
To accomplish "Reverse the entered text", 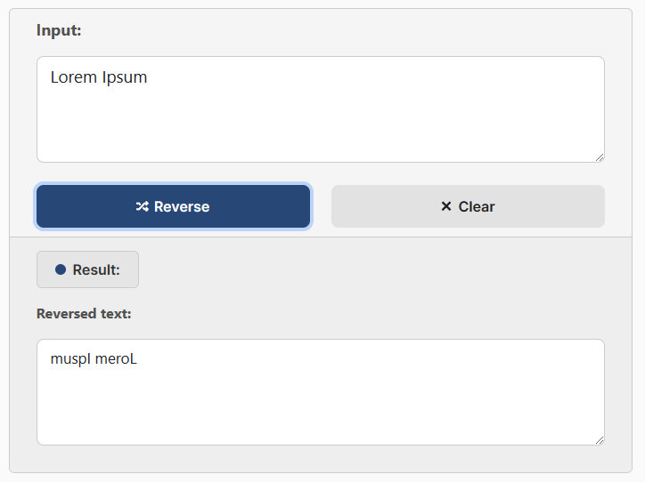I will [x=173, y=206].
